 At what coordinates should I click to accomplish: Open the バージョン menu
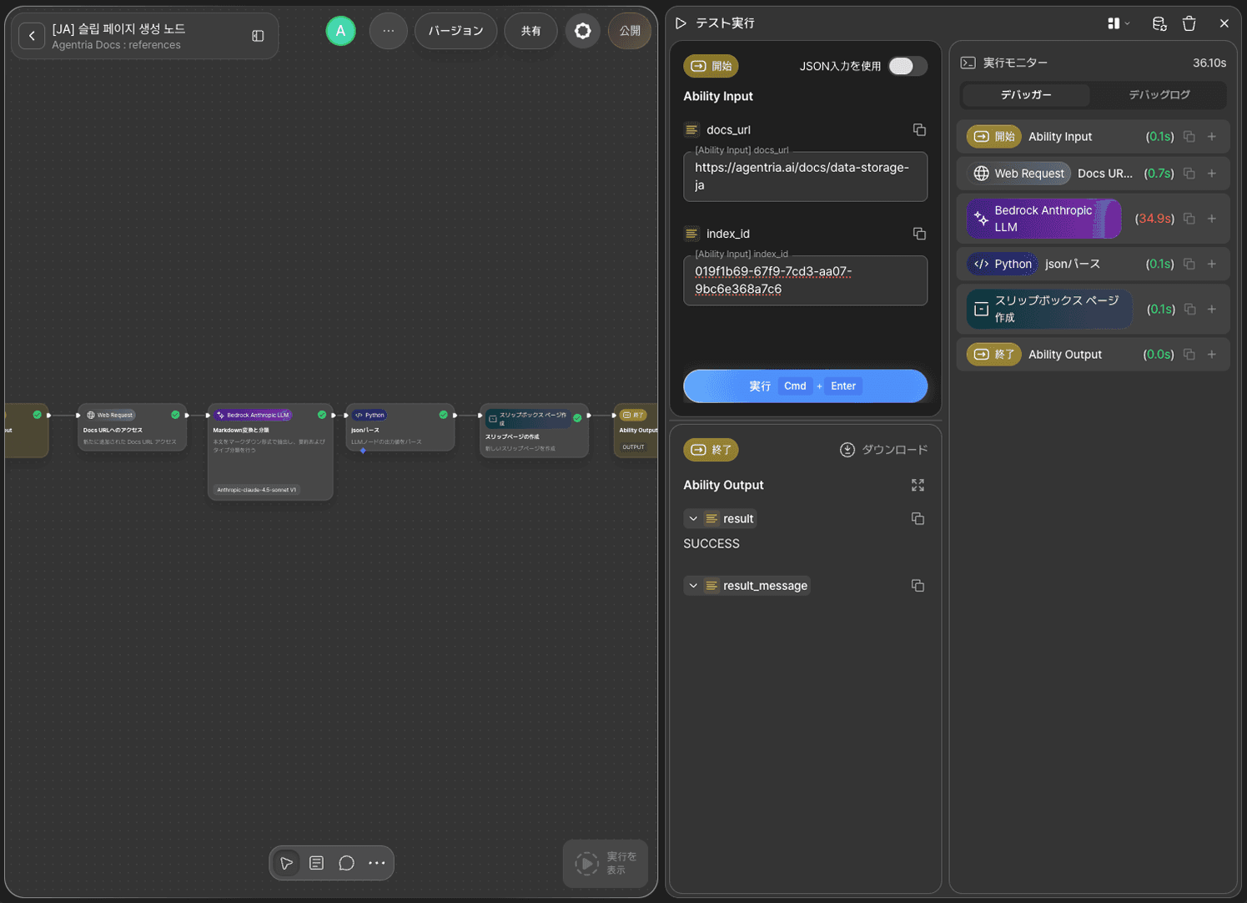[455, 31]
